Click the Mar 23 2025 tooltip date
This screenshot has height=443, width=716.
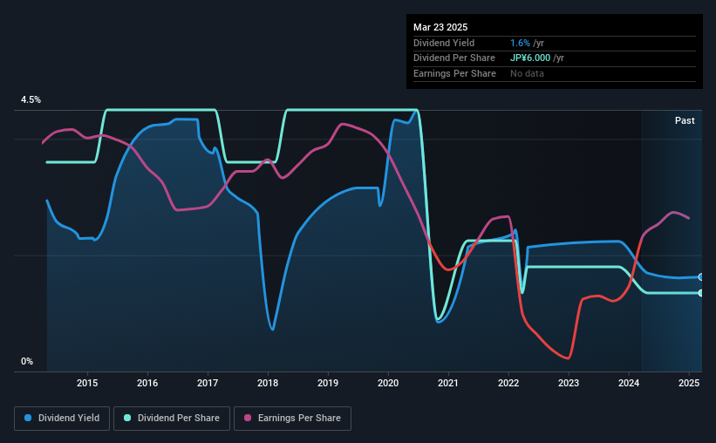440,27
